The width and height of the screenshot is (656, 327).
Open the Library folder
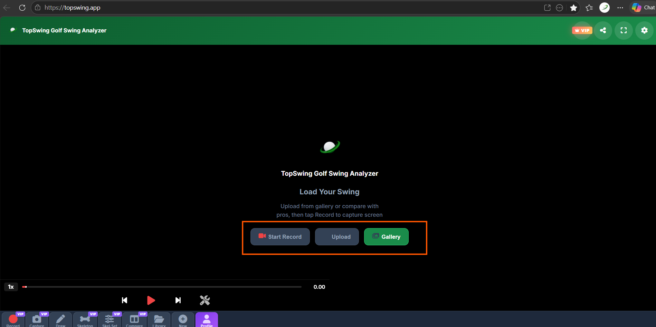(x=159, y=320)
